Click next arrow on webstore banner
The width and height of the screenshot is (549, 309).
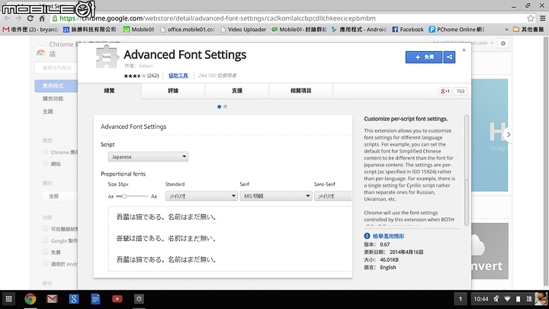pyautogui.click(x=509, y=134)
